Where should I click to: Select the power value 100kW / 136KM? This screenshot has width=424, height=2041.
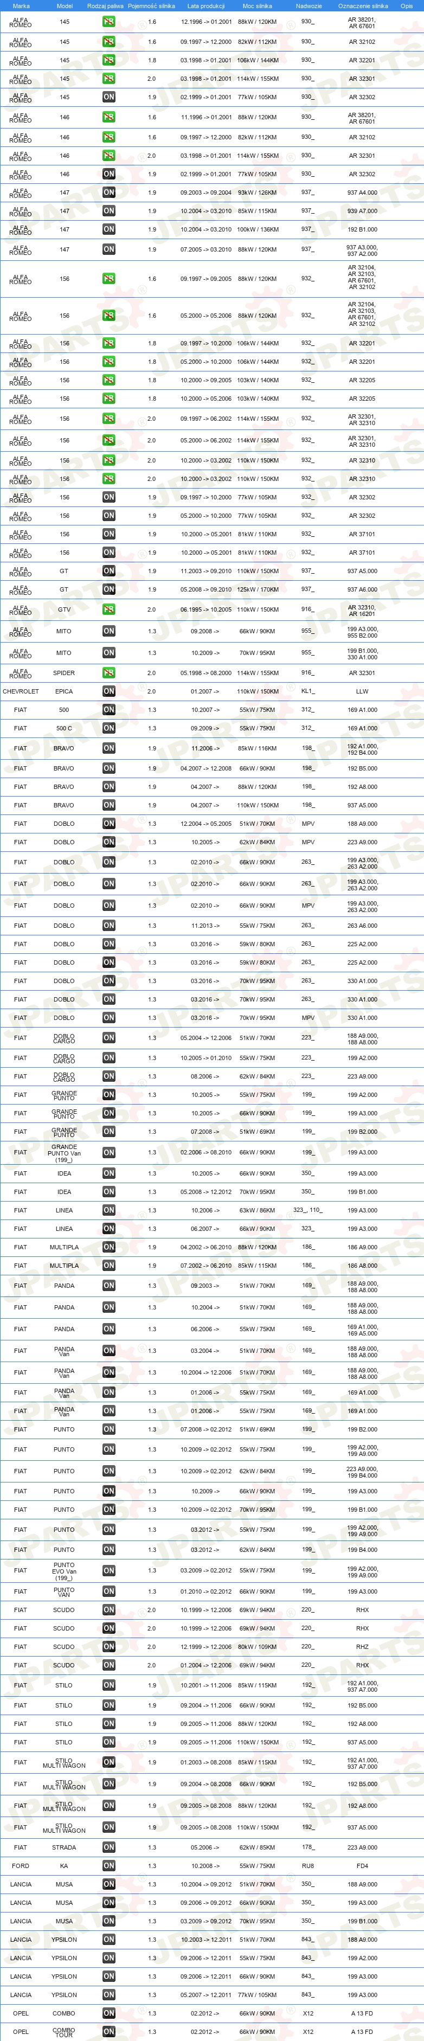258,230
